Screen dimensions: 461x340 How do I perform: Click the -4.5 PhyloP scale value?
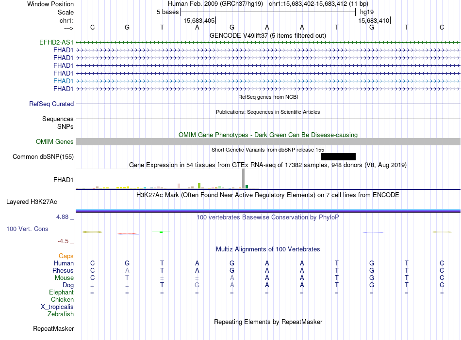coord(63,241)
